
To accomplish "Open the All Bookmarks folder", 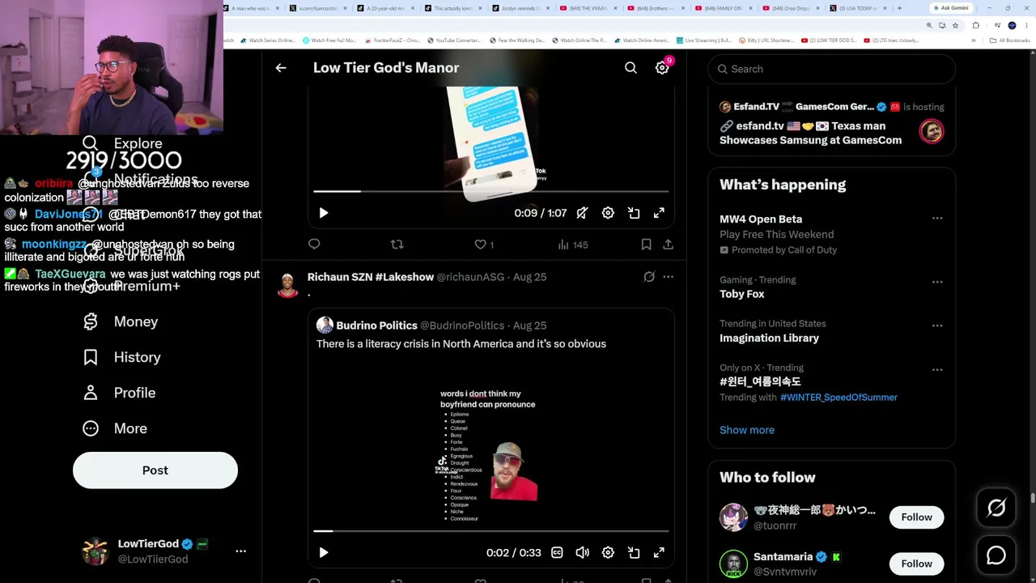I will point(1010,40).
